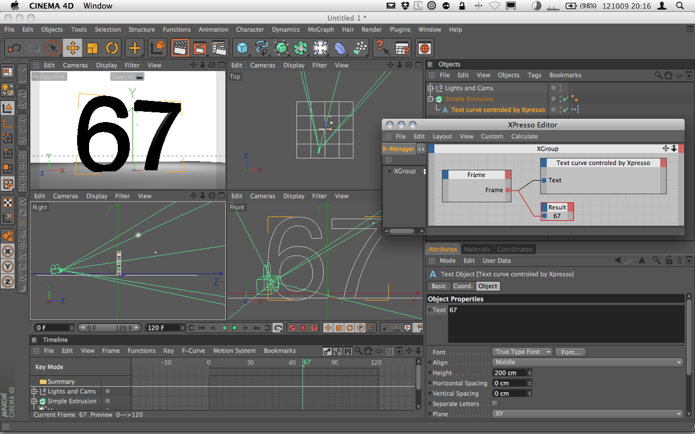695x434 pixels.
Task: Enable the Separate Letters checkbox
Action: 495,404
